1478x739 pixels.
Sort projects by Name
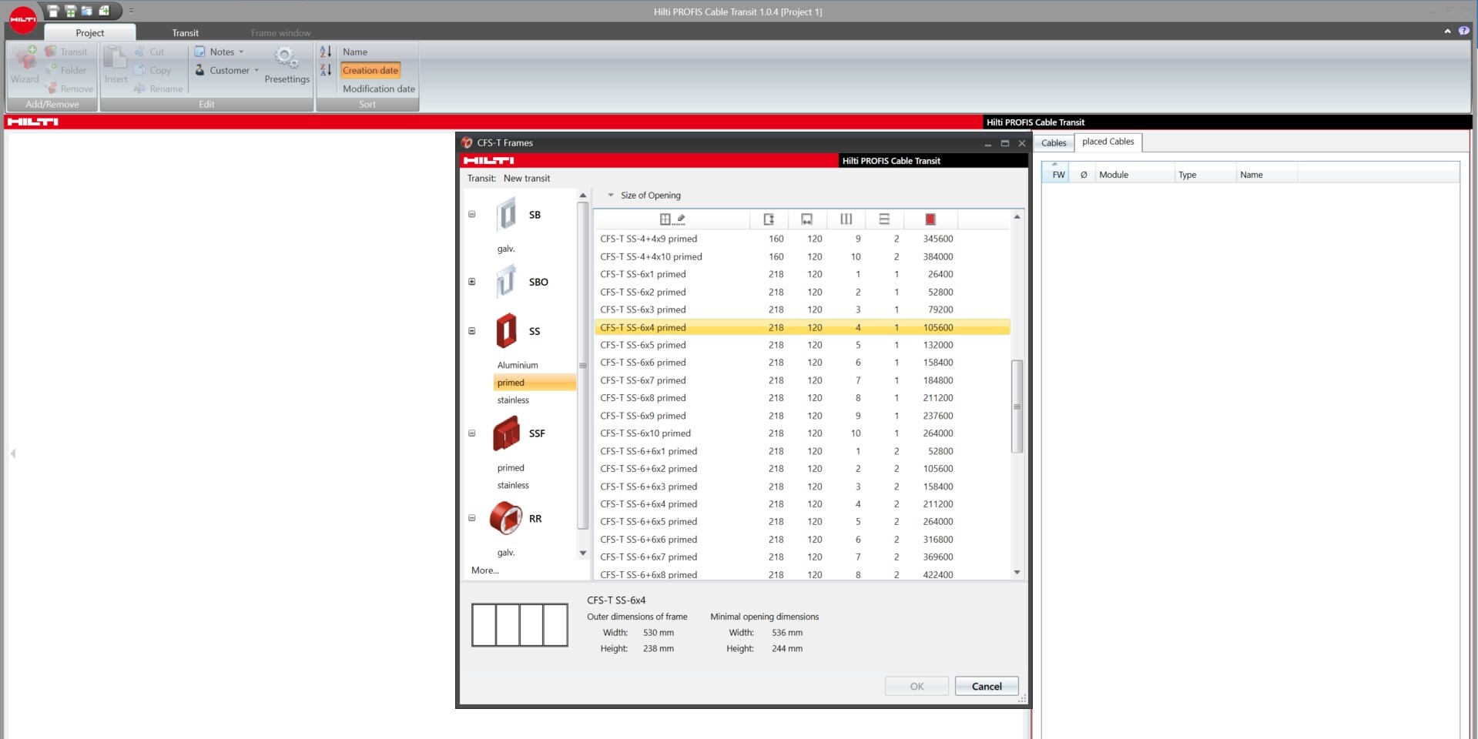(355, 52)
